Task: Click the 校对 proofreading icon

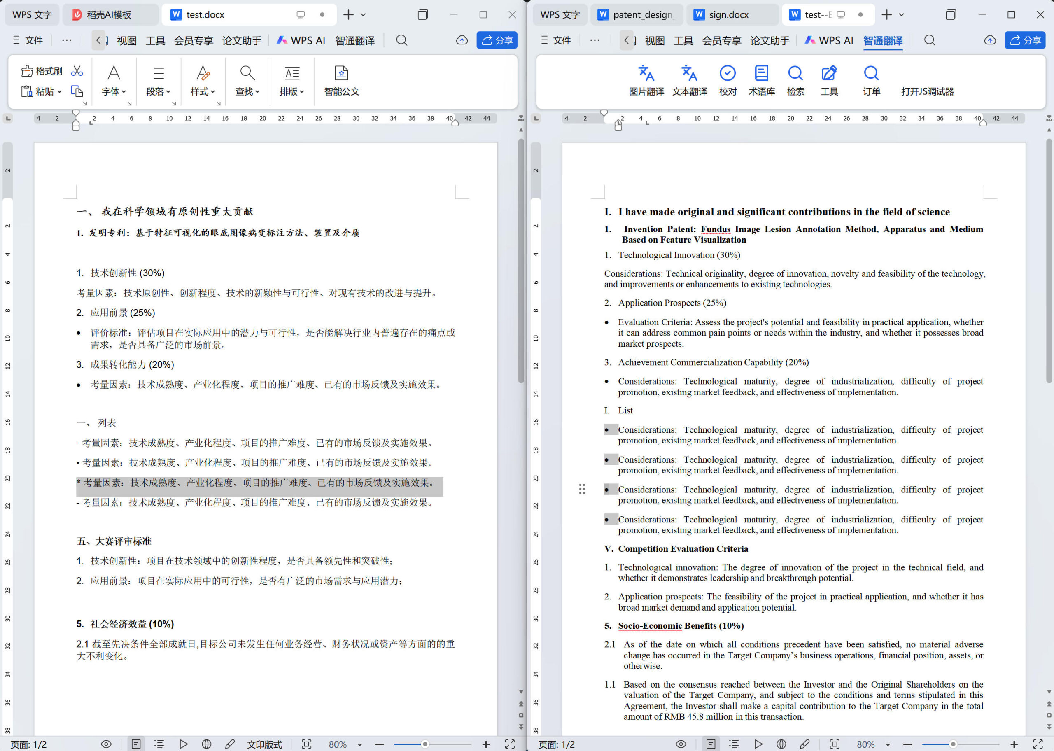Action: click(728, 80)
